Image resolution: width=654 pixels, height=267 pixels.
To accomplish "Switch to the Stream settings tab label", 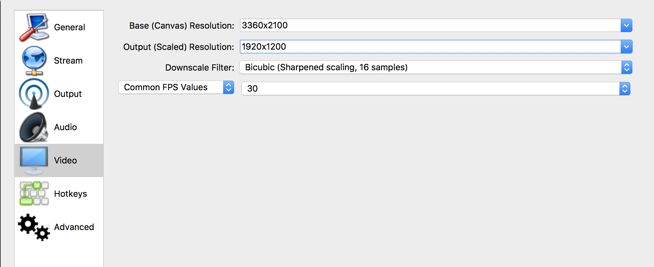I will (x=68, y=61).
